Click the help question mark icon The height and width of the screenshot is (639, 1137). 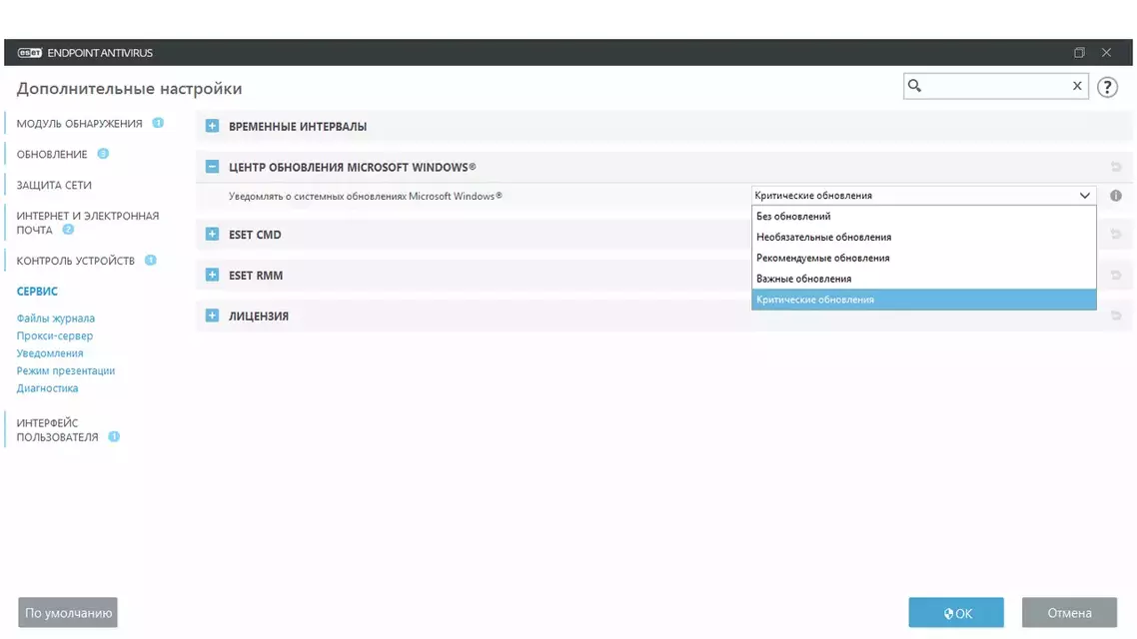click(x=1107, y=87)
